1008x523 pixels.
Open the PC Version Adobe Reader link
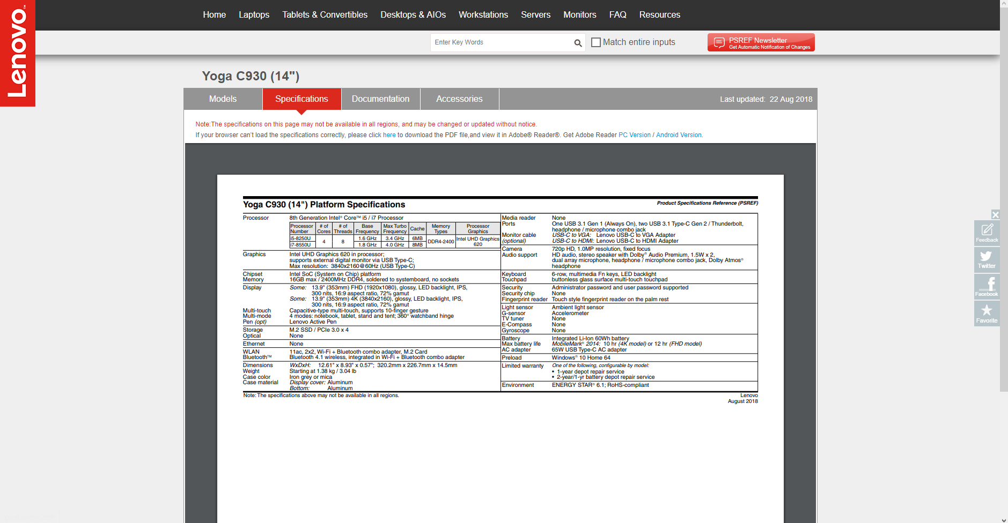click(x=635, y=135)
